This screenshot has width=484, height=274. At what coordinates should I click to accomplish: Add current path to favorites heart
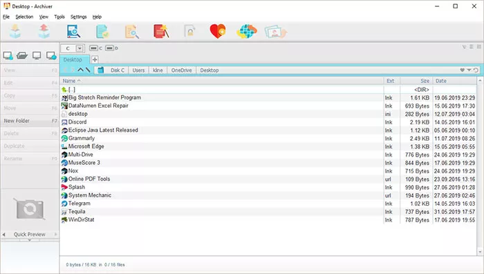click(x=462, y=70)
